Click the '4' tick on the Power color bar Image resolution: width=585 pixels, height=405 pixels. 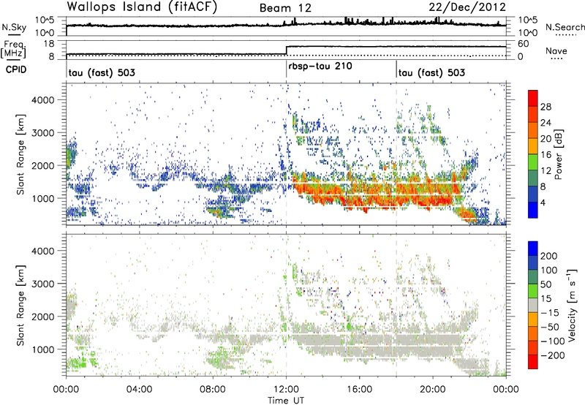[x=543, y=203]
